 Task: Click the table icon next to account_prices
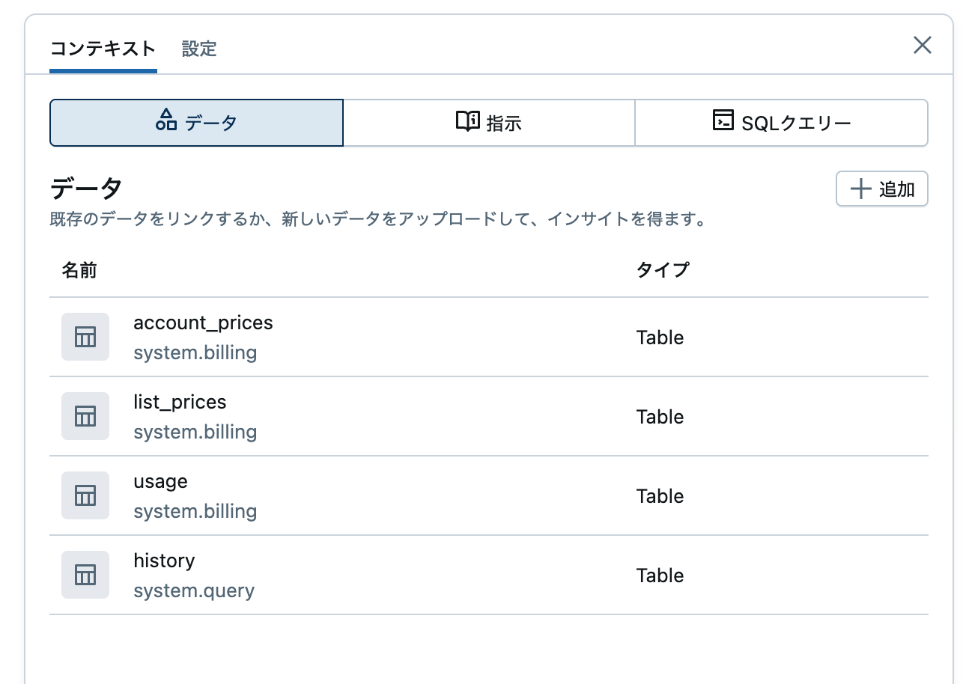coord(85,337)
